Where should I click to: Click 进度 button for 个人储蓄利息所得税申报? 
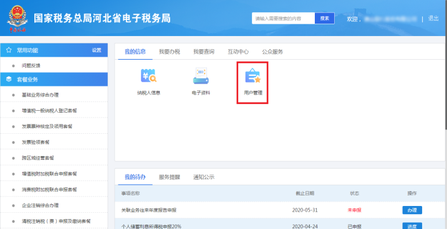[412, 226]
